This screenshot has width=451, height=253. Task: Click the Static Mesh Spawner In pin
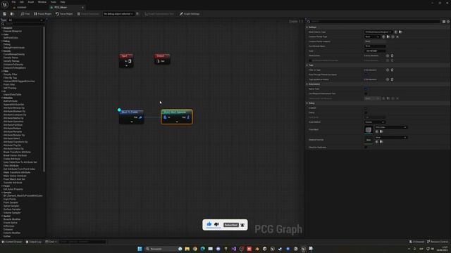click(165, 117)
